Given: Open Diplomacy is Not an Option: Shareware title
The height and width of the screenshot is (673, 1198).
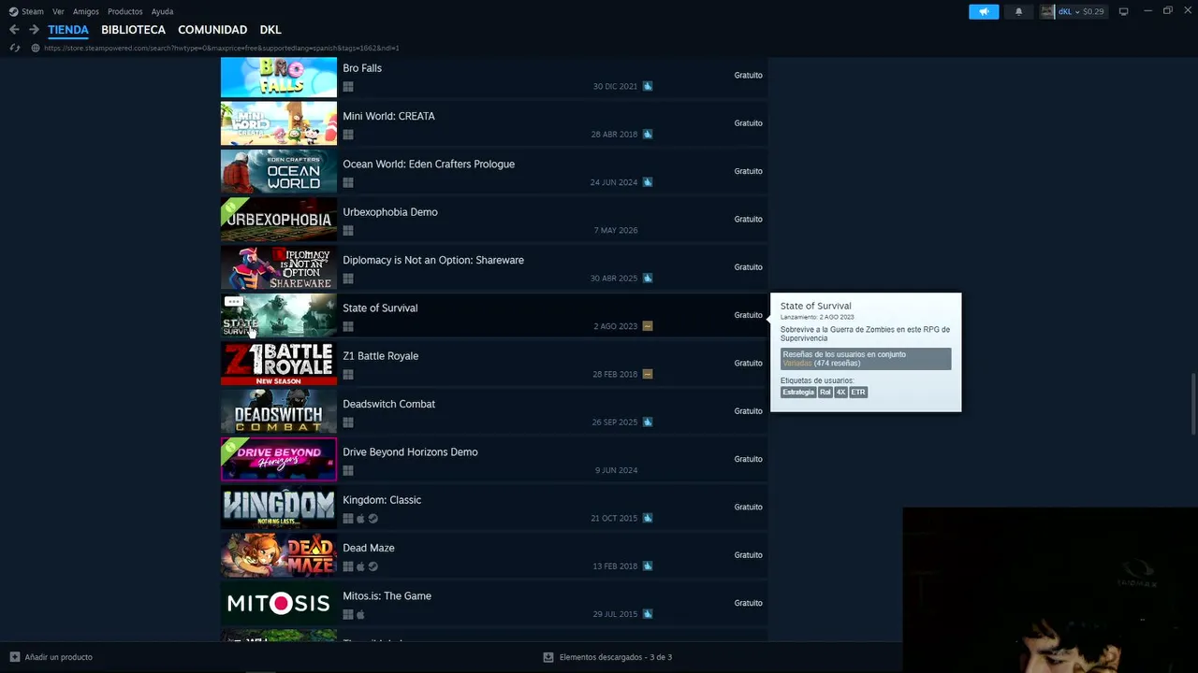Looking at the screenshot, I should [x=433, y=260].
